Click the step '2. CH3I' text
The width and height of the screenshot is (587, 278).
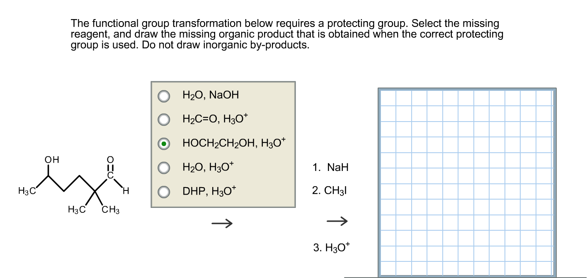(x=330, y=190)
